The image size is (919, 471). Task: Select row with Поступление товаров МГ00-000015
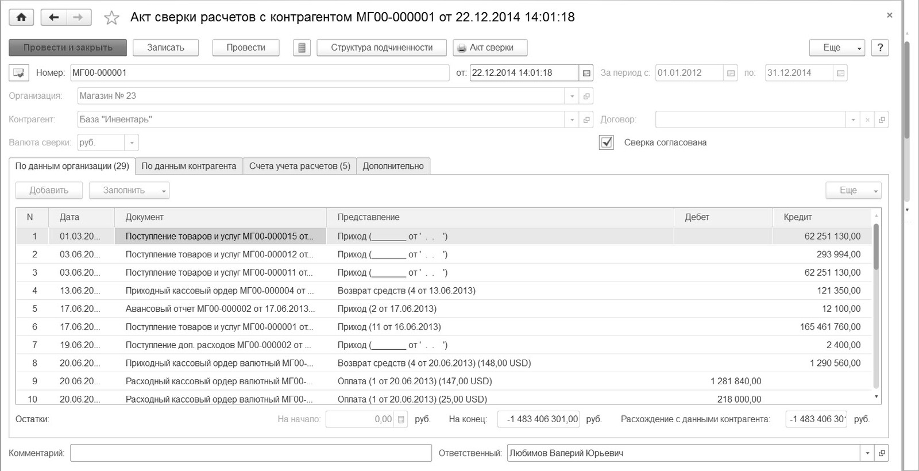(x=443, y=236)
